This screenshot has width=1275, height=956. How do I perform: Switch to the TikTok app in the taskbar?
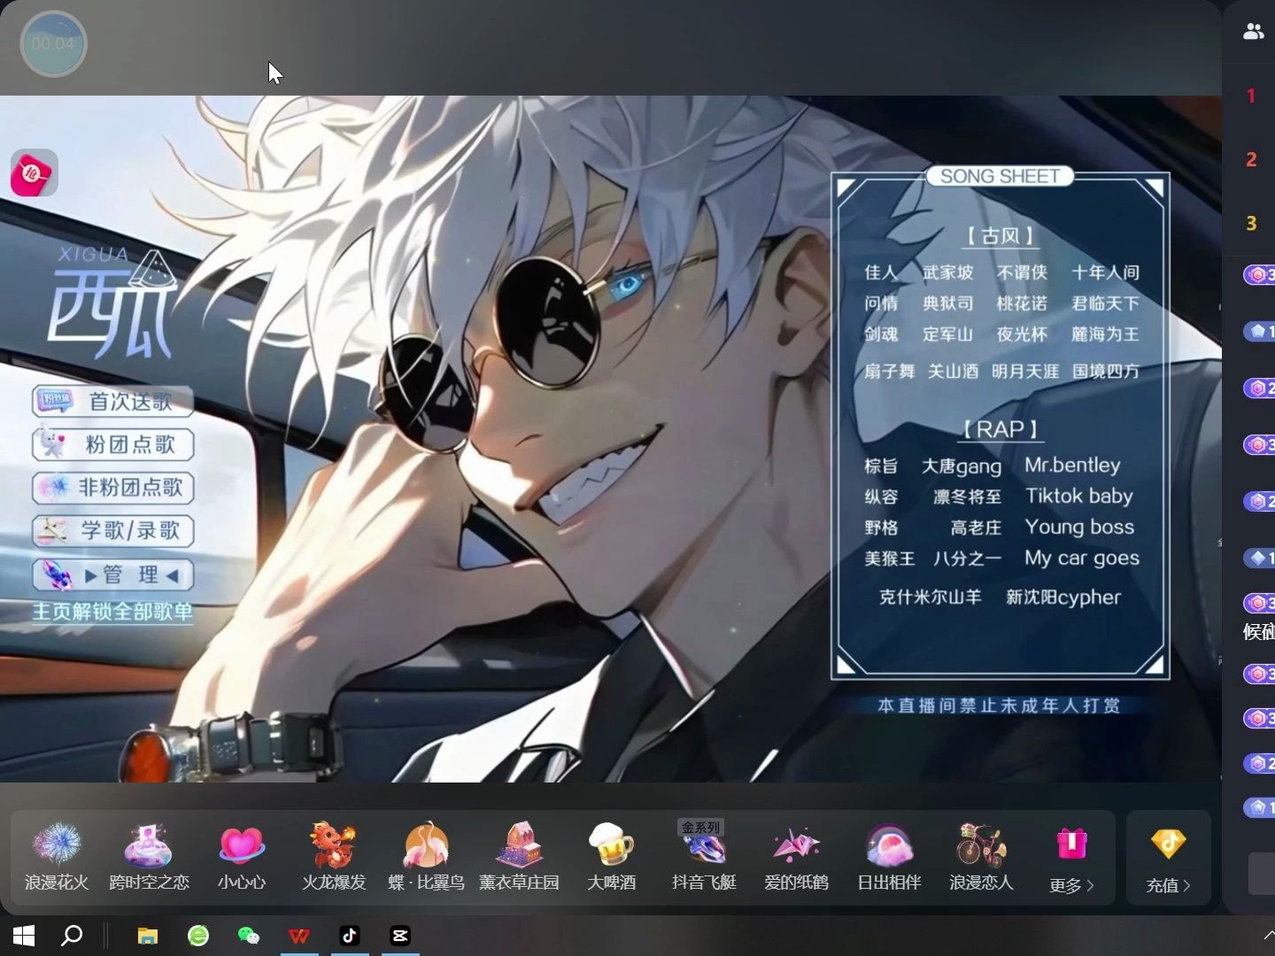point(350,936)
